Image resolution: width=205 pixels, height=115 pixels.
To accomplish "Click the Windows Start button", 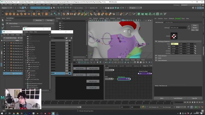I will [x=2, y=113].
